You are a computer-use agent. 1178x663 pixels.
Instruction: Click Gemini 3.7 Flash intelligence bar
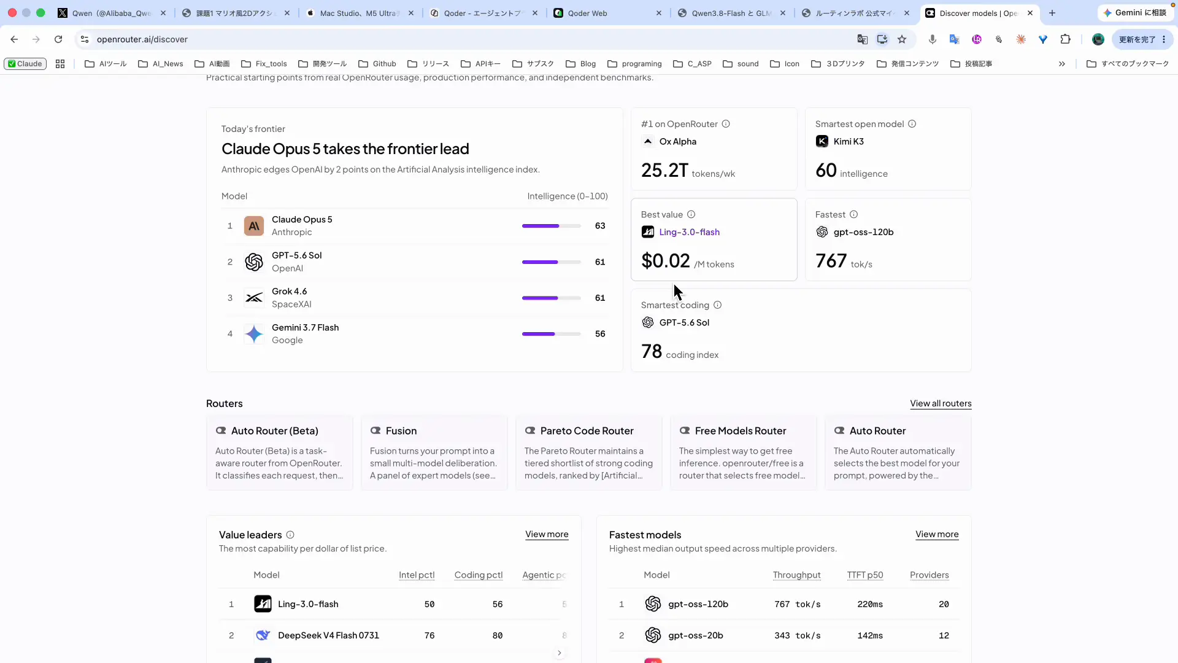click(x=552, y=334)
